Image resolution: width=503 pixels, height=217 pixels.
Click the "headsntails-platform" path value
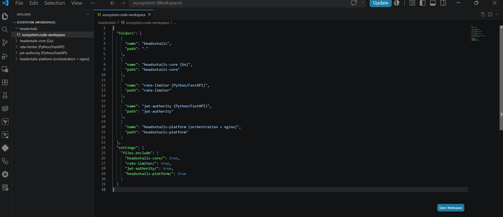[x=165, y=132]
